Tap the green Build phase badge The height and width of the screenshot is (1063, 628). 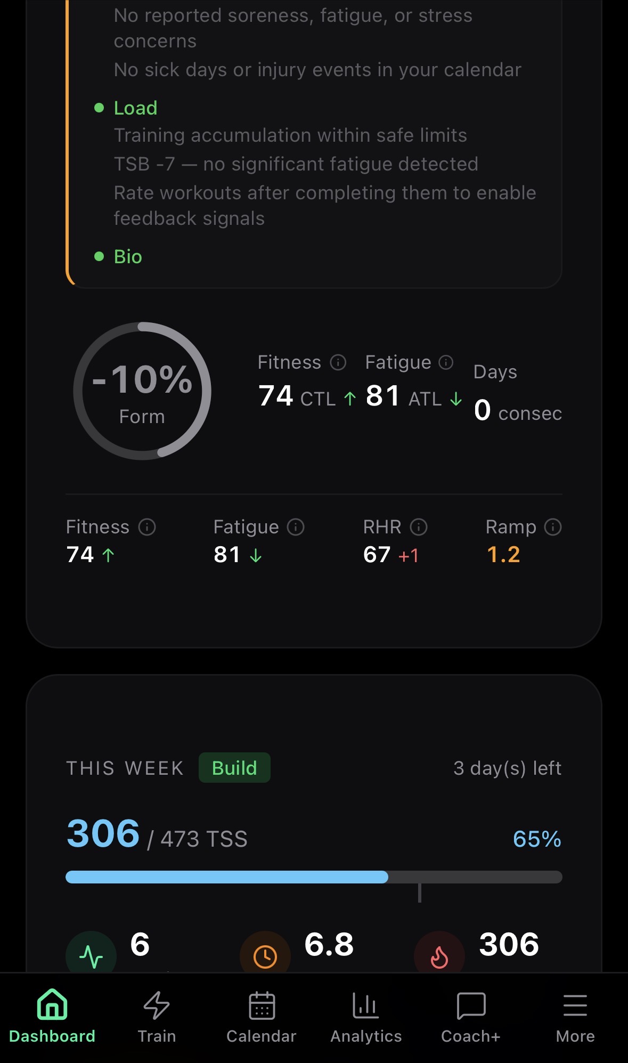[x=234, y=768]
